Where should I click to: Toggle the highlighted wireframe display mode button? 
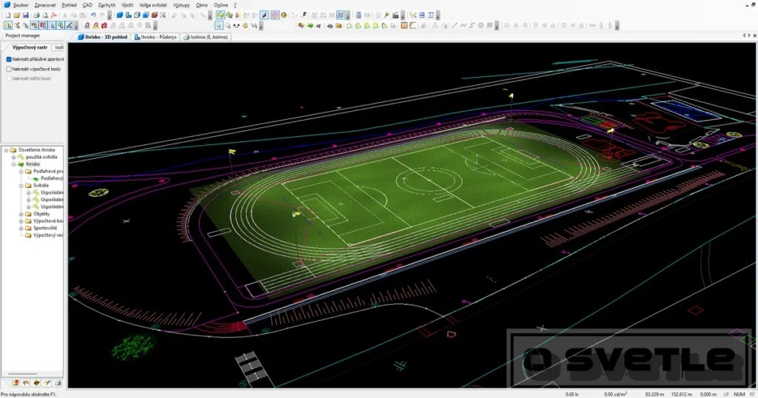point(219,15)
